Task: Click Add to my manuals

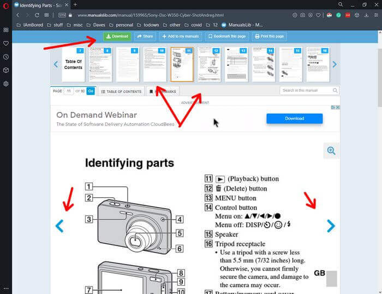Action: tap(181, 37)
